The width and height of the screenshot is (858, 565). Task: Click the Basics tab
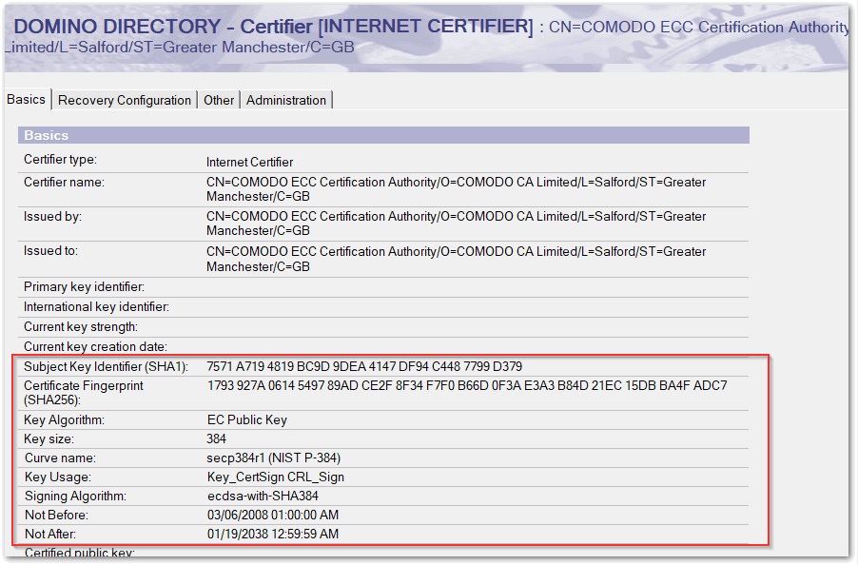[x=26, y=99]
